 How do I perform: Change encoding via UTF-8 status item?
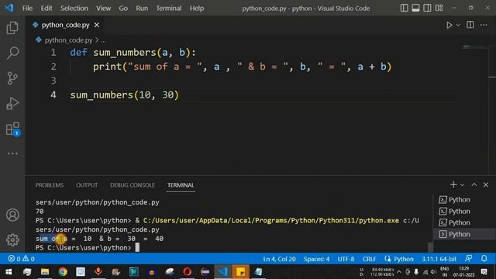[346, 259]
